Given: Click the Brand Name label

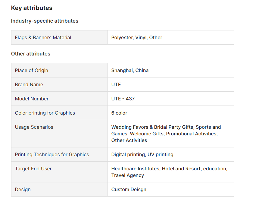Looking at the screenshot, I should 29,85.
